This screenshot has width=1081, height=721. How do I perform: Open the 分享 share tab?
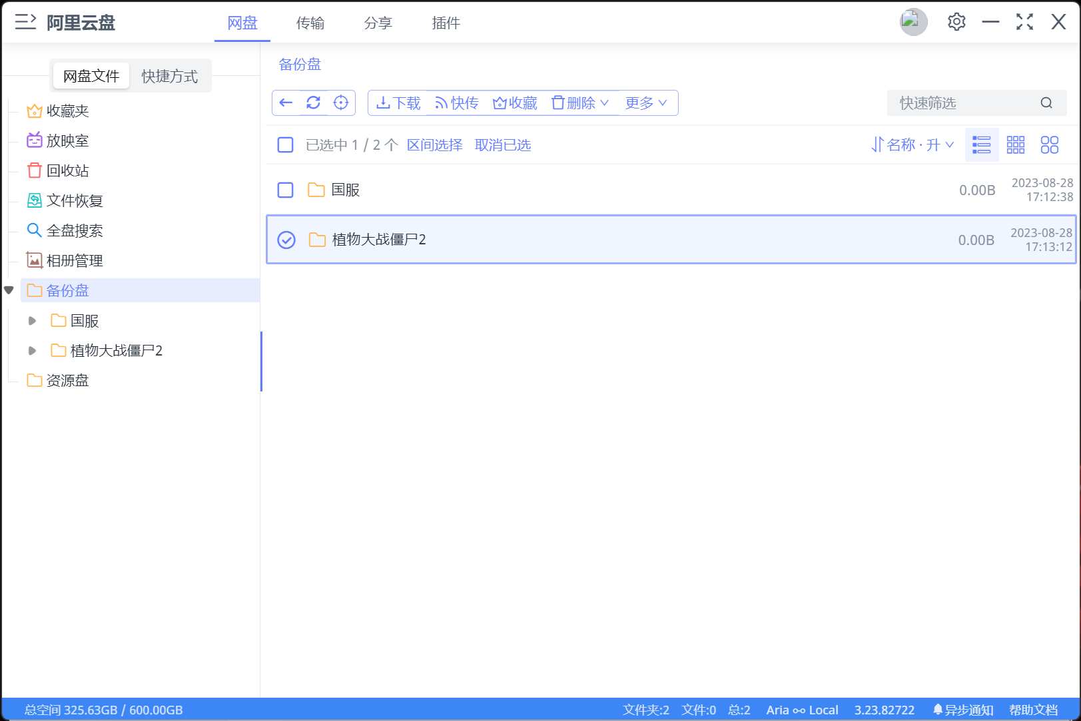[x=378, y=23]
